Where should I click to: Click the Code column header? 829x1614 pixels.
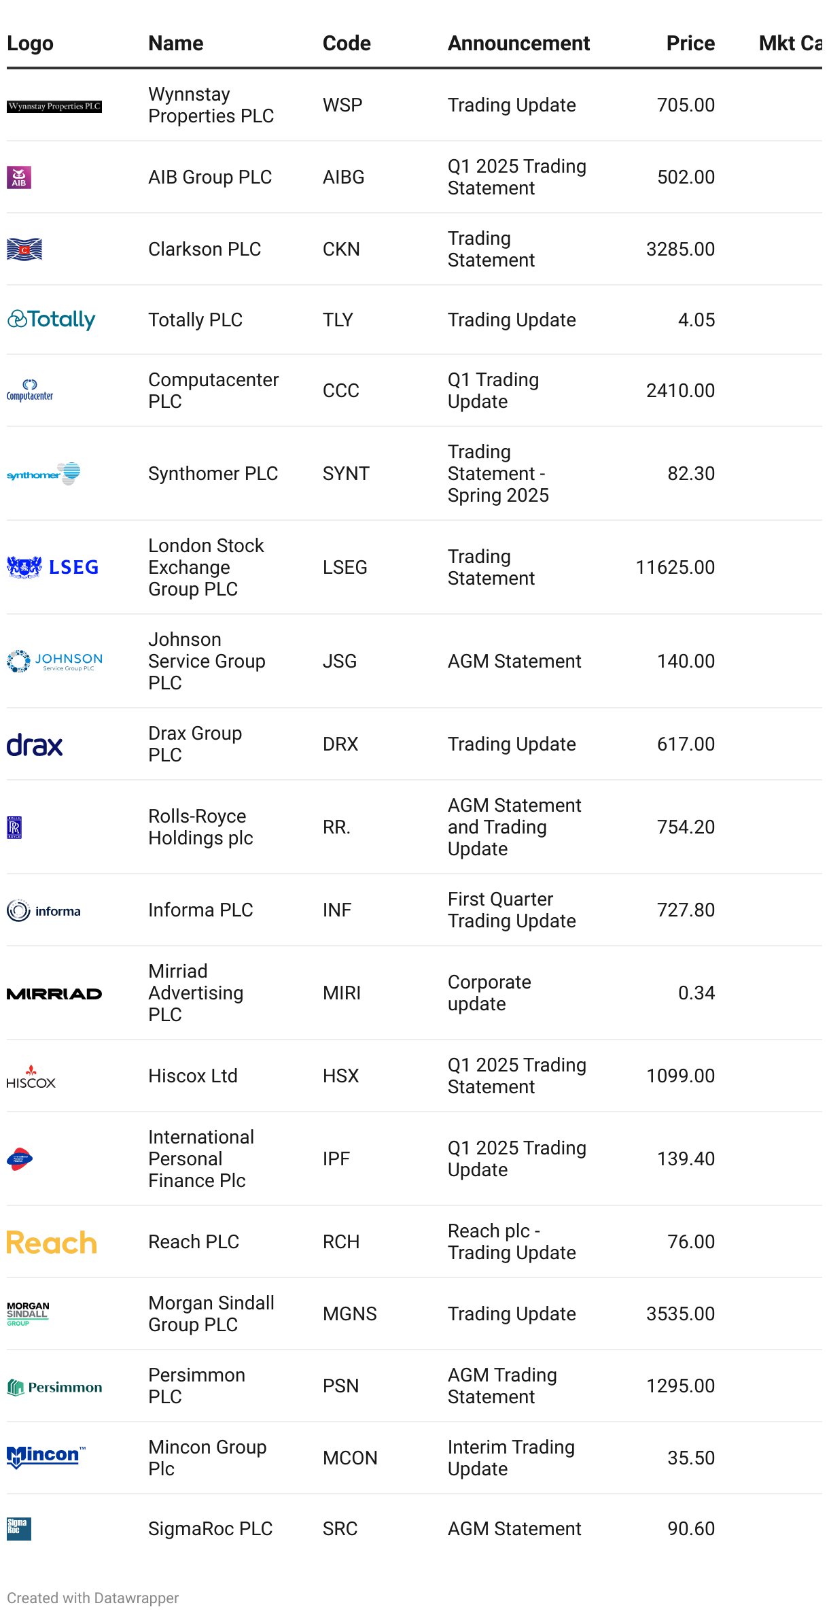coord(347,44)
